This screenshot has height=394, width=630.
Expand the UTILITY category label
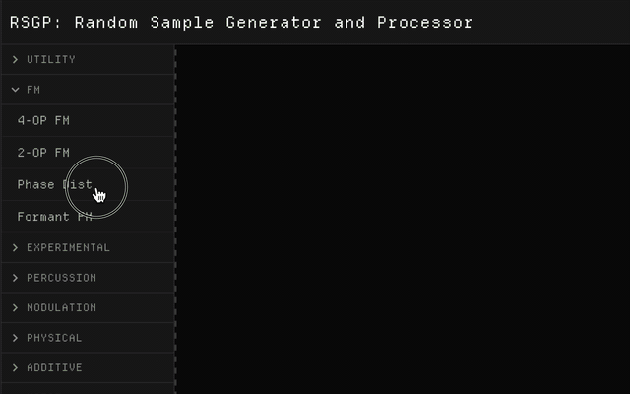point(51,60)
